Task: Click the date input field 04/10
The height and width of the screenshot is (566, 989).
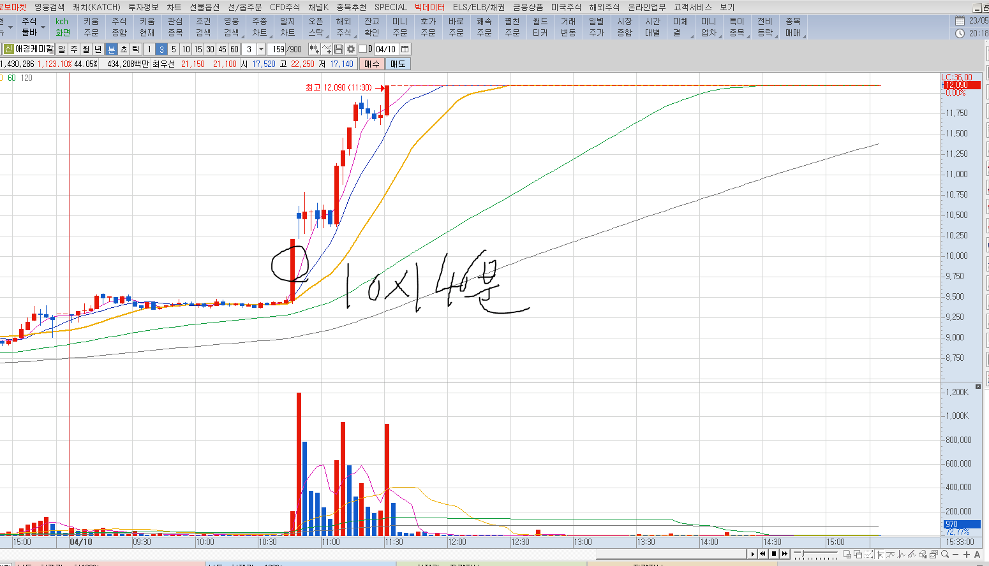Action: [386, 49]
